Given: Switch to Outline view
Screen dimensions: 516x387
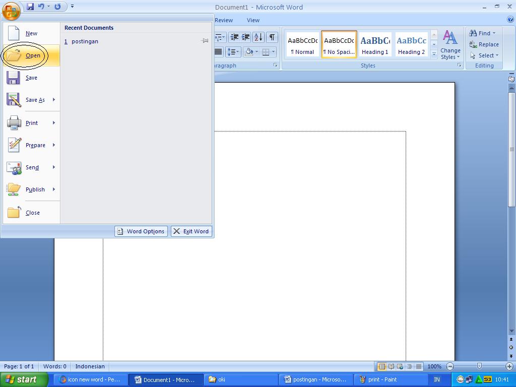Looking at the screenshot, I should pyautogui.click(x=409, y=366).
